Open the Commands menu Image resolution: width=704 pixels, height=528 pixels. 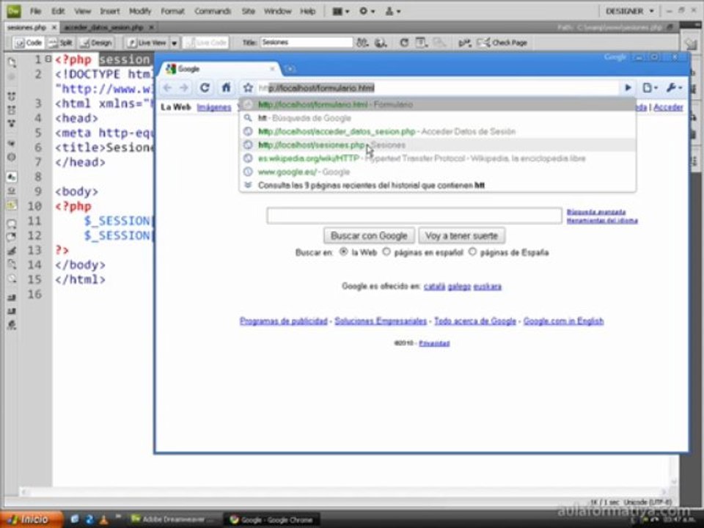tap(213, 11)
